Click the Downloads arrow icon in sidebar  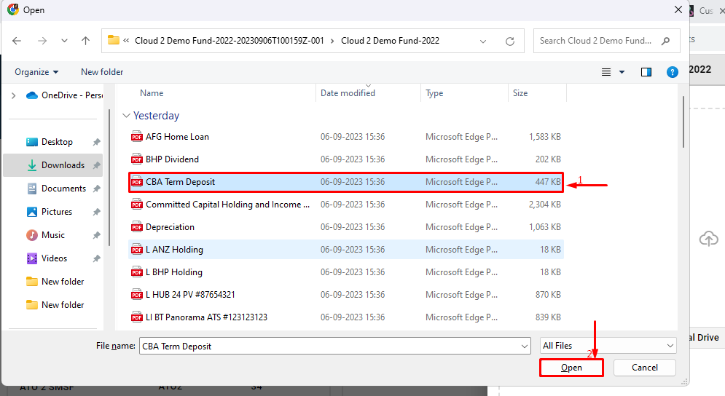pos(32,165)
